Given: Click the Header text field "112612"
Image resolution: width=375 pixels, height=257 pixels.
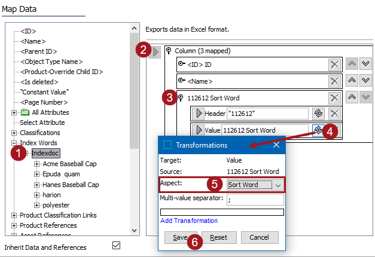Looking at the screenshot, I should click(267, 114).
